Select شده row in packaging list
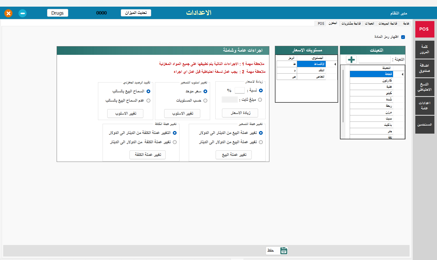 [x=371, y=99]
